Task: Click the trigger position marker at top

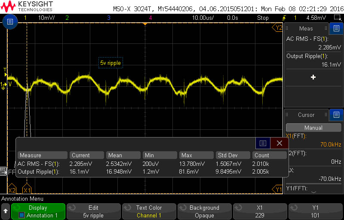Action: point(145,24)
